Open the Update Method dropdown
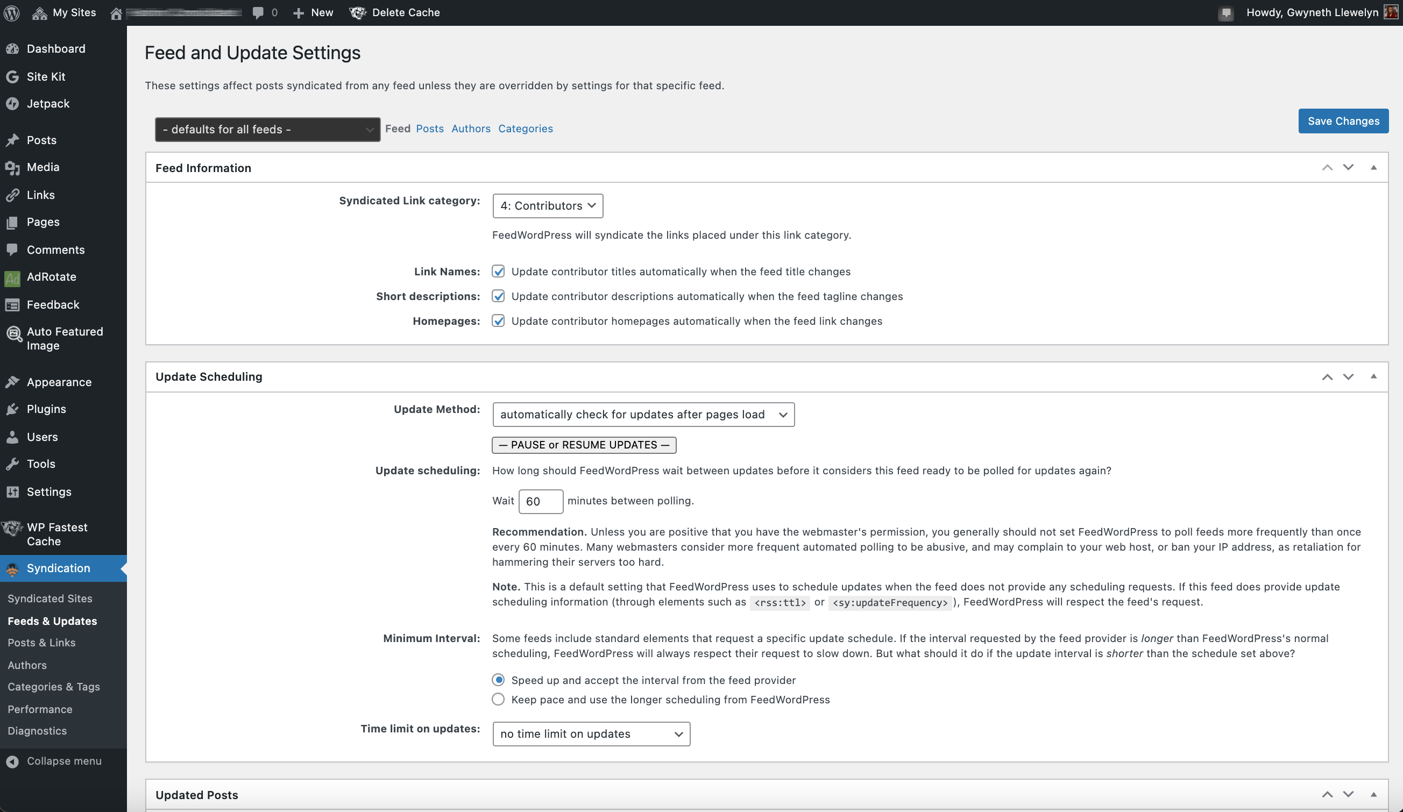The width and height of the screenshot is (1403, 812). (x=643, y=415)
